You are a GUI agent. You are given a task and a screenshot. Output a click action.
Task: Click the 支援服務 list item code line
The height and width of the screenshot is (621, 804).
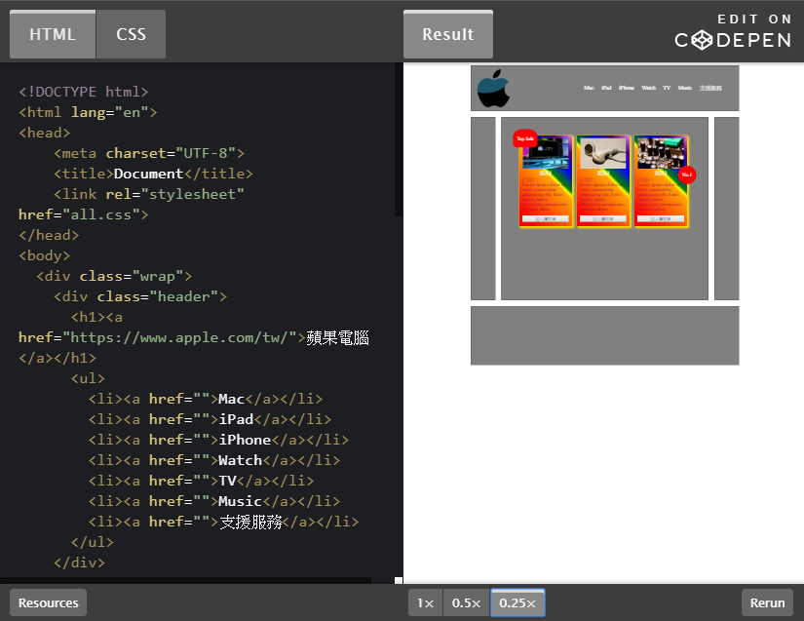tap(223, 522)
